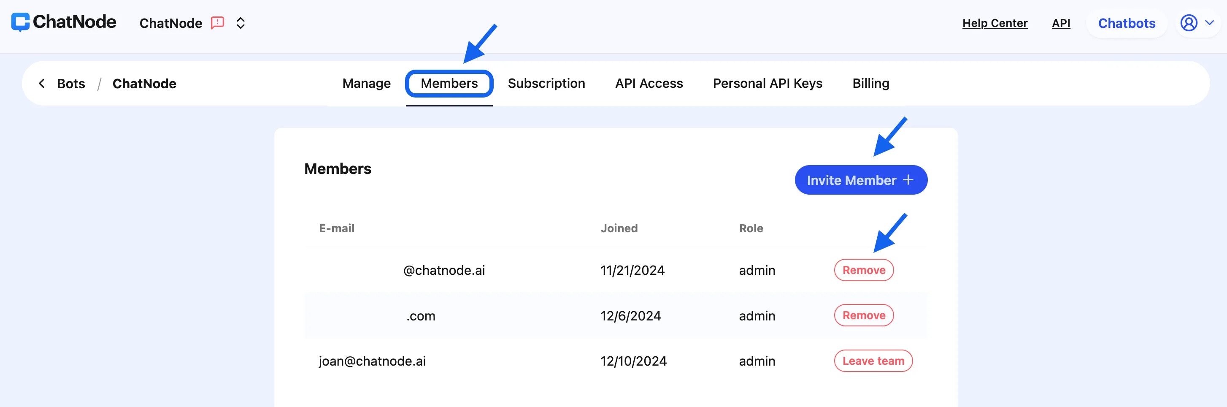This screenshot has height=407, width=1227.
Task: Switch to Personal API Keys tab
Action: (x=768, y=84)
